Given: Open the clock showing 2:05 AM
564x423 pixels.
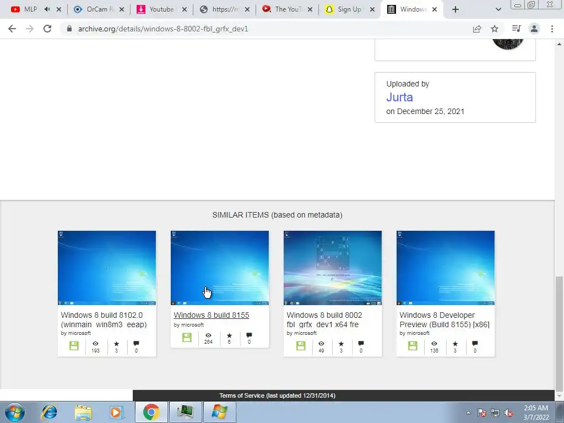Looking at the screenshot, I should [536, 413].
